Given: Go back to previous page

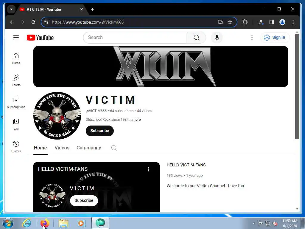Looking at the screenshot, I should (12, 22).
